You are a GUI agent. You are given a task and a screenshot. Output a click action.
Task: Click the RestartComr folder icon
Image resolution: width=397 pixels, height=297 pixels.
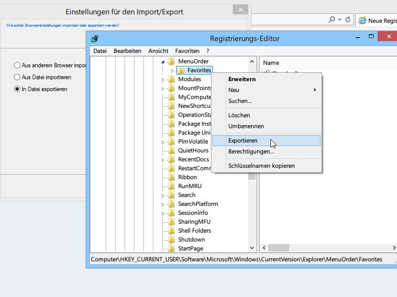[x=172, y=168]
